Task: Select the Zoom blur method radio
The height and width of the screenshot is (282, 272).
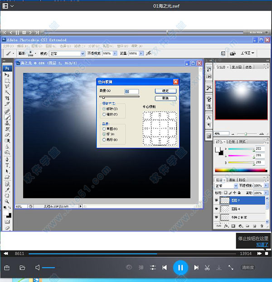Action: click(x=104, y=115)
